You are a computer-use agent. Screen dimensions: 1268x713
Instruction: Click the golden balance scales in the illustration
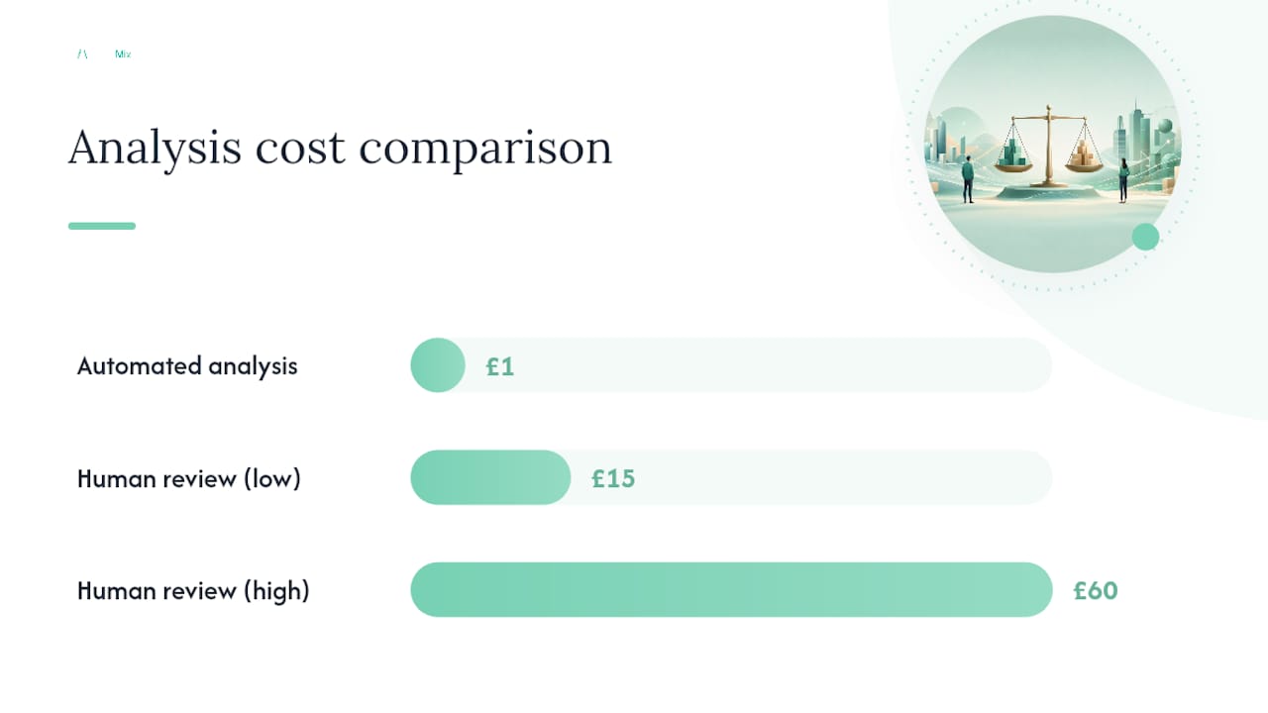(1048, 149)
